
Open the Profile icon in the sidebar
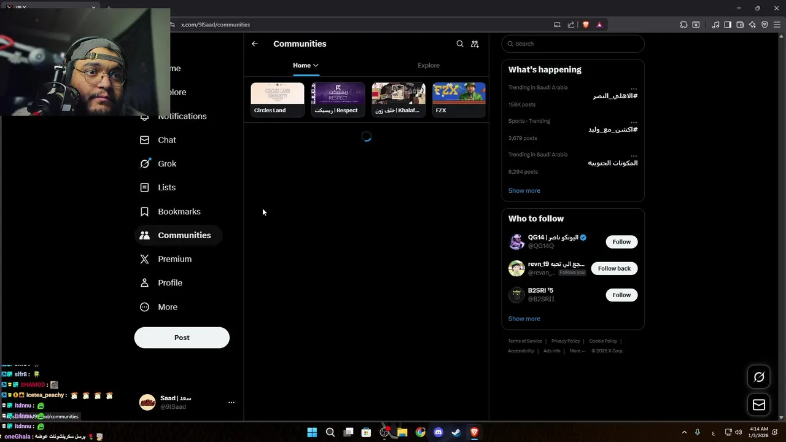(x=144, y=283)
